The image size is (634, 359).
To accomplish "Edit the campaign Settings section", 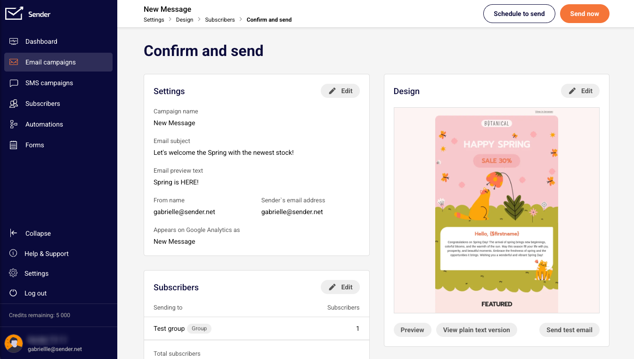I will point(340,91).
